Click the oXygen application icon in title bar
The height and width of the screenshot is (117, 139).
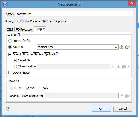(x=5, y=4)
